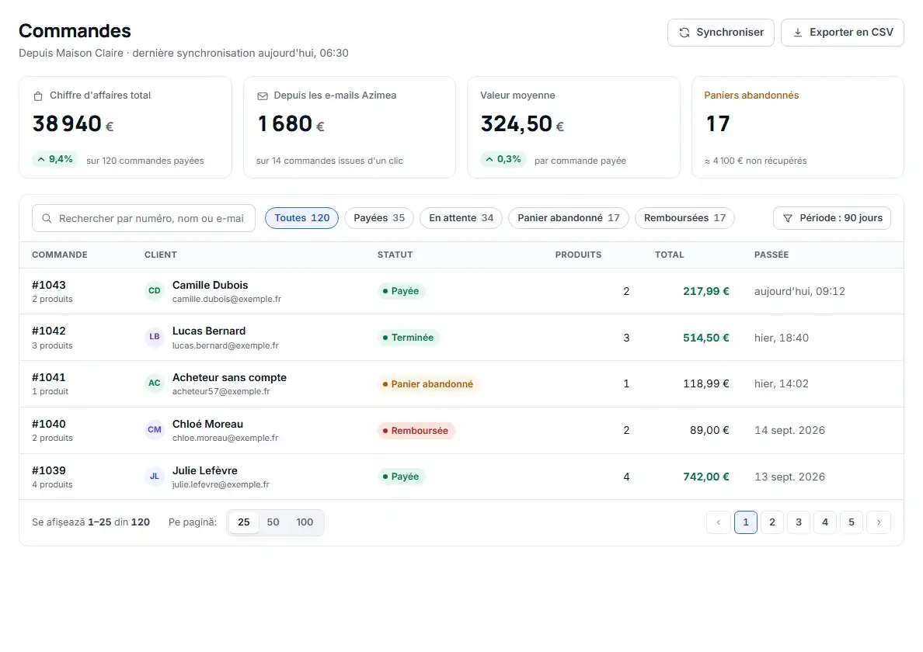This screenshot has width=923, height=652.
Task: Click the 0,3% growth badge
Action: [x=503, y=159]
